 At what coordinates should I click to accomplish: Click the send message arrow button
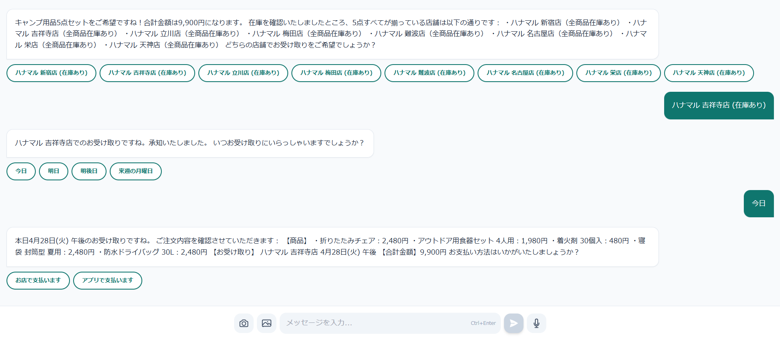(514, 323)
